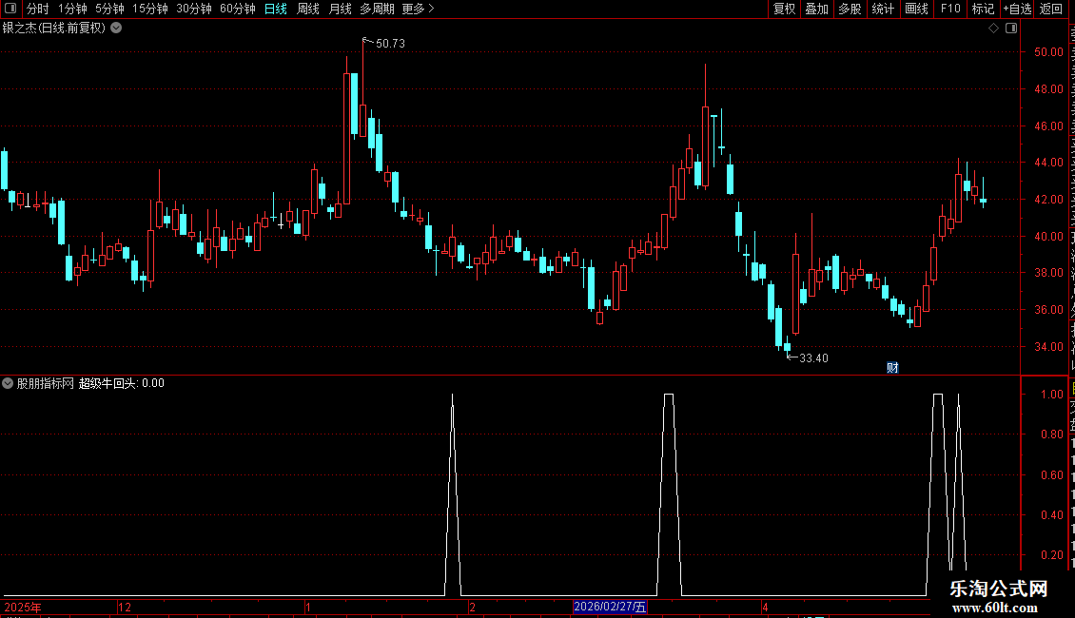The width and height of the screenshot is (1075, 618).
Task: Click the 50.73 high price label
Action: tap(390, 43)
